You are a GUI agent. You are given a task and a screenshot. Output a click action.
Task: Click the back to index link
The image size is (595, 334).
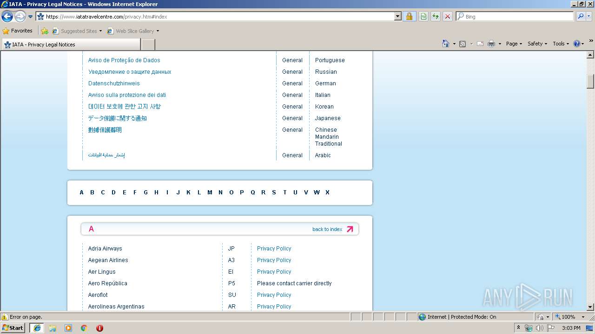[327, 229]
